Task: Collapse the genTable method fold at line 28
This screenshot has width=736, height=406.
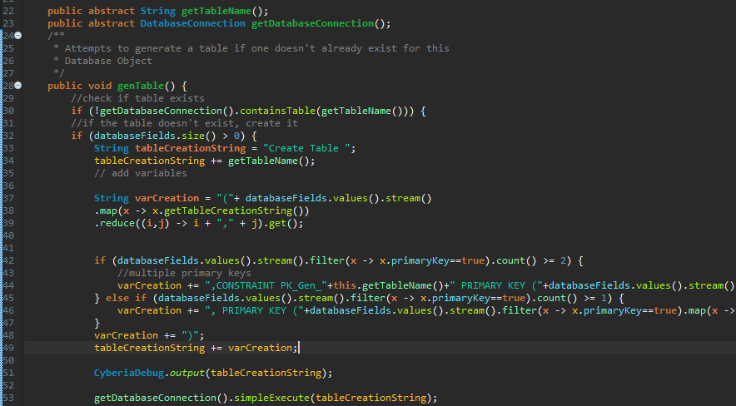Action: 17,86
